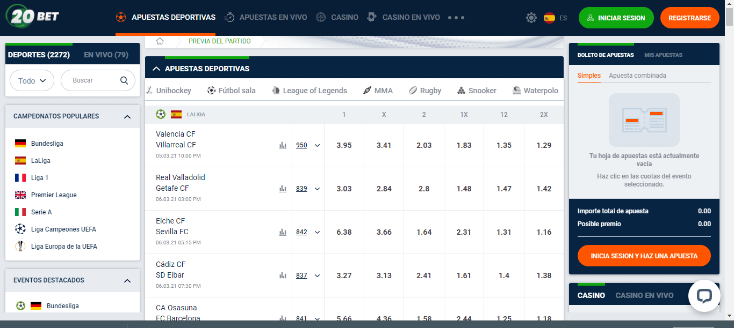Go to Apuestas Deportivas main tab
The image size is (734, 328).
pos(165,17)
